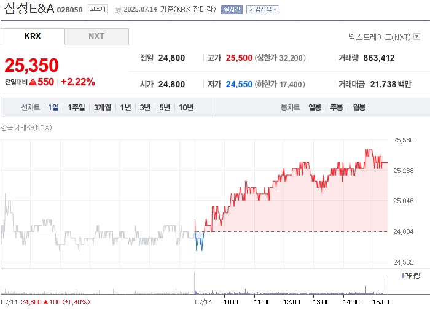Click the calendar clock icon beside the date
The height and width of the screenshot is (310, 430).
pyautogui.click(x=118, y=10)
